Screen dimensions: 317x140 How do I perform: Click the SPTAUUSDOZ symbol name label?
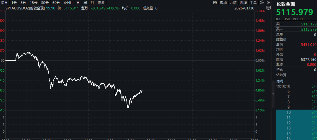(x=25, y=8)
